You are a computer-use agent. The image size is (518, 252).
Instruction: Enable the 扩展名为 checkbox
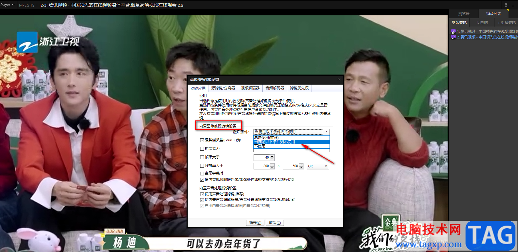202,149
